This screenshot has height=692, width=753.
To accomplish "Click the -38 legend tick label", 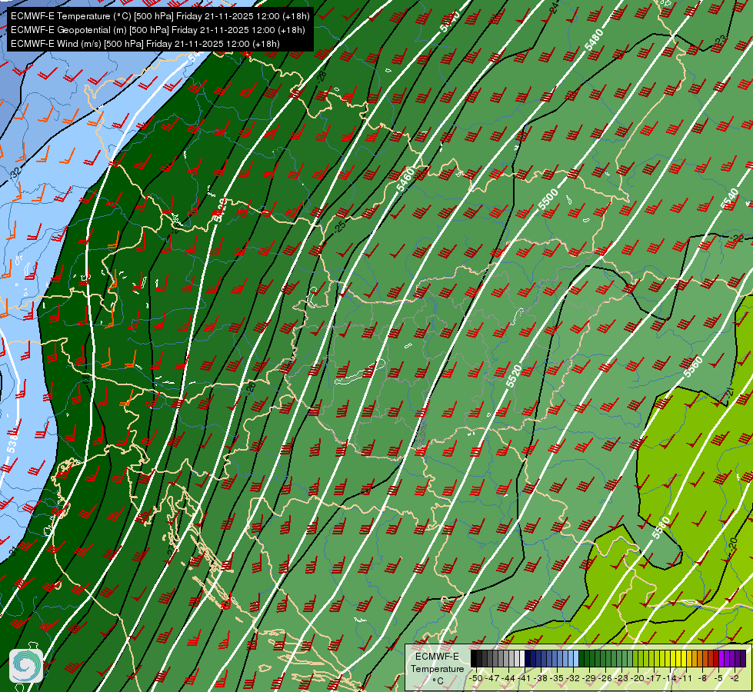I will (x=541, y=678).
